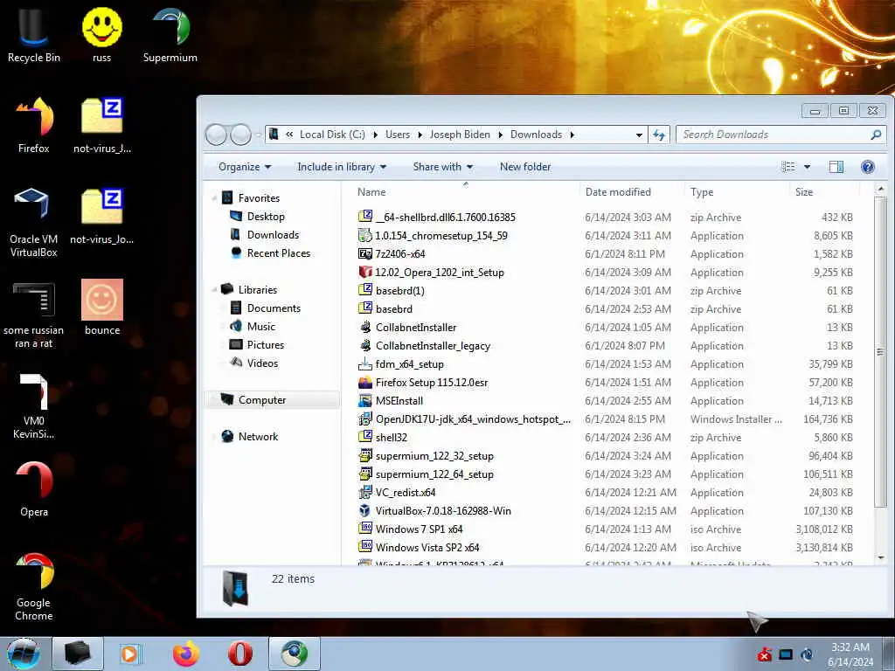The image size is (895, 671).
Task: Expand breadcrumb arrow after Joseph Biden
Action: pos(500,135)
